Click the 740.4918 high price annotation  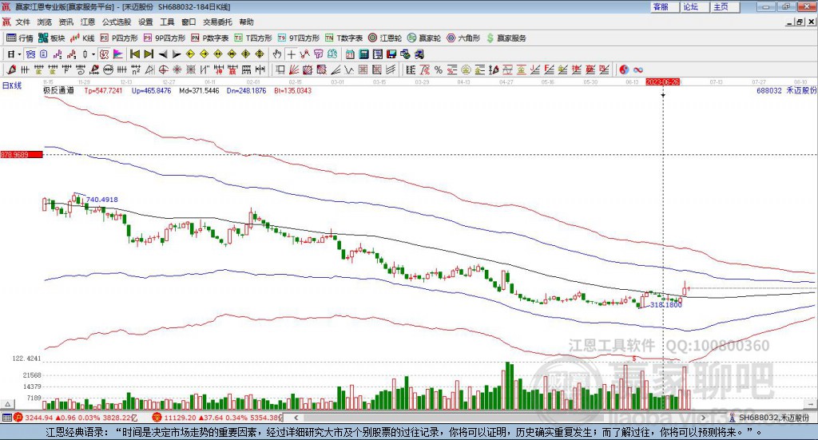click(x=101, y=200)
